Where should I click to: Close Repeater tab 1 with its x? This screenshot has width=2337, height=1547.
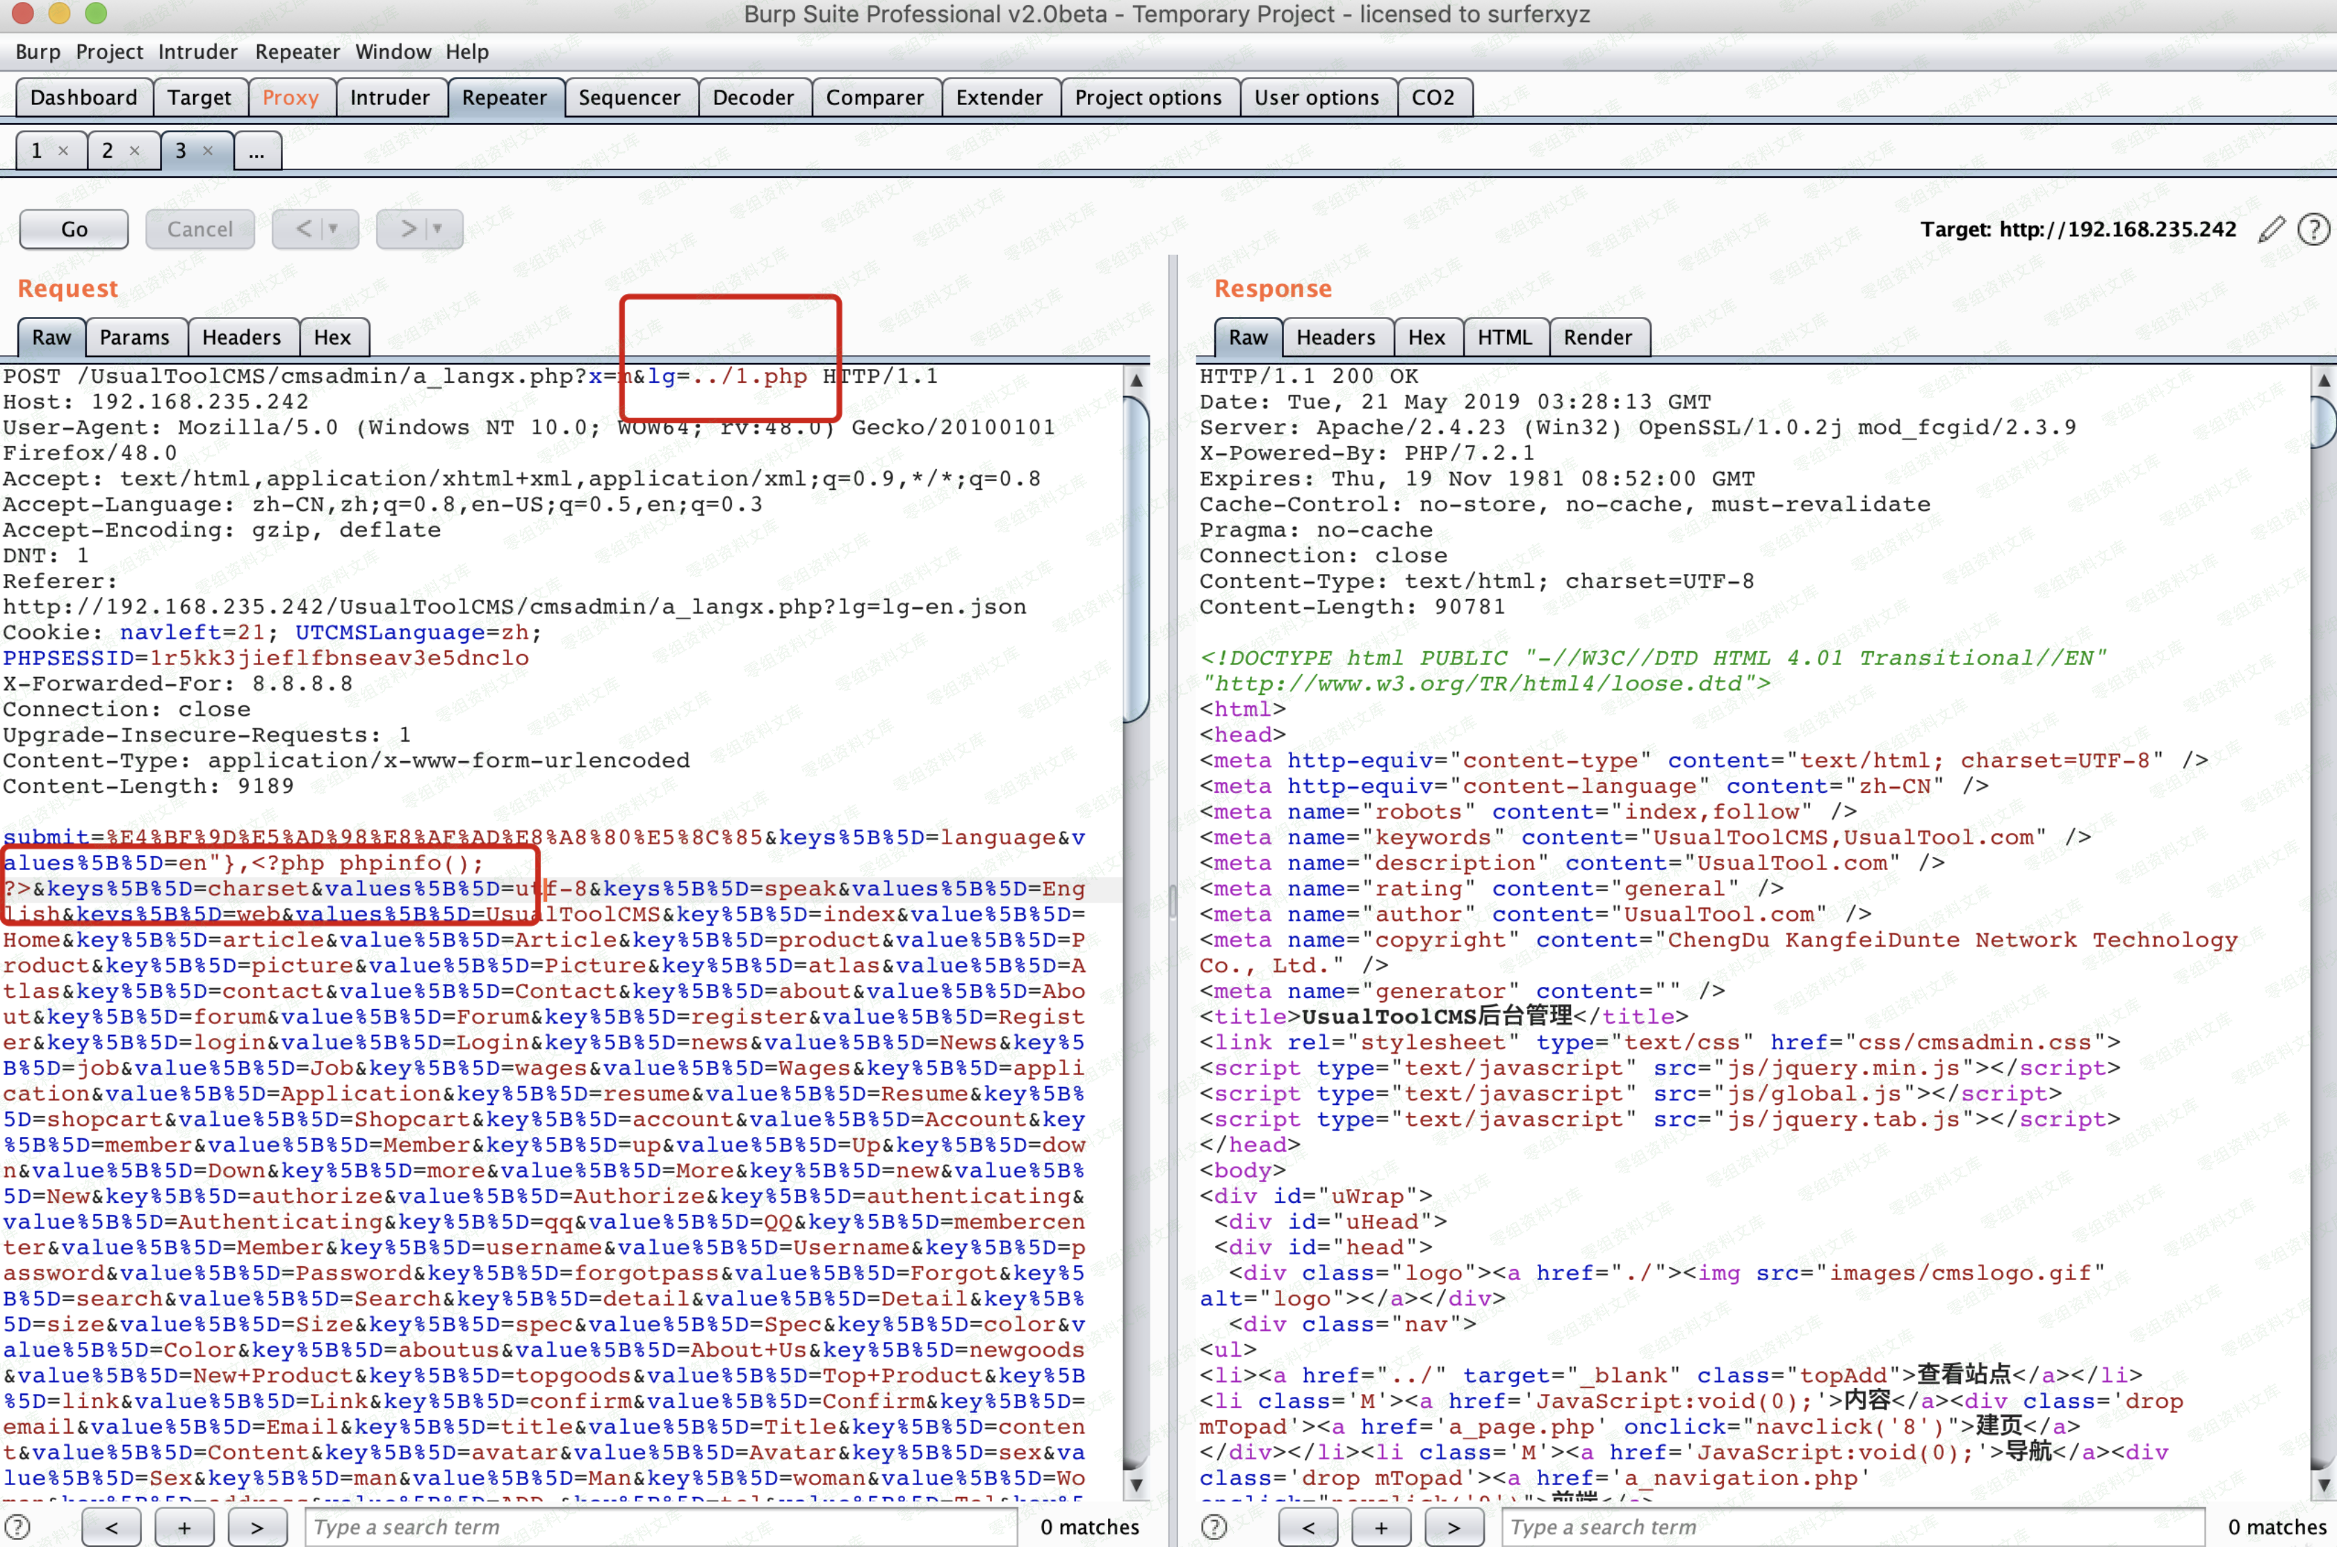[x=63, y=151]
